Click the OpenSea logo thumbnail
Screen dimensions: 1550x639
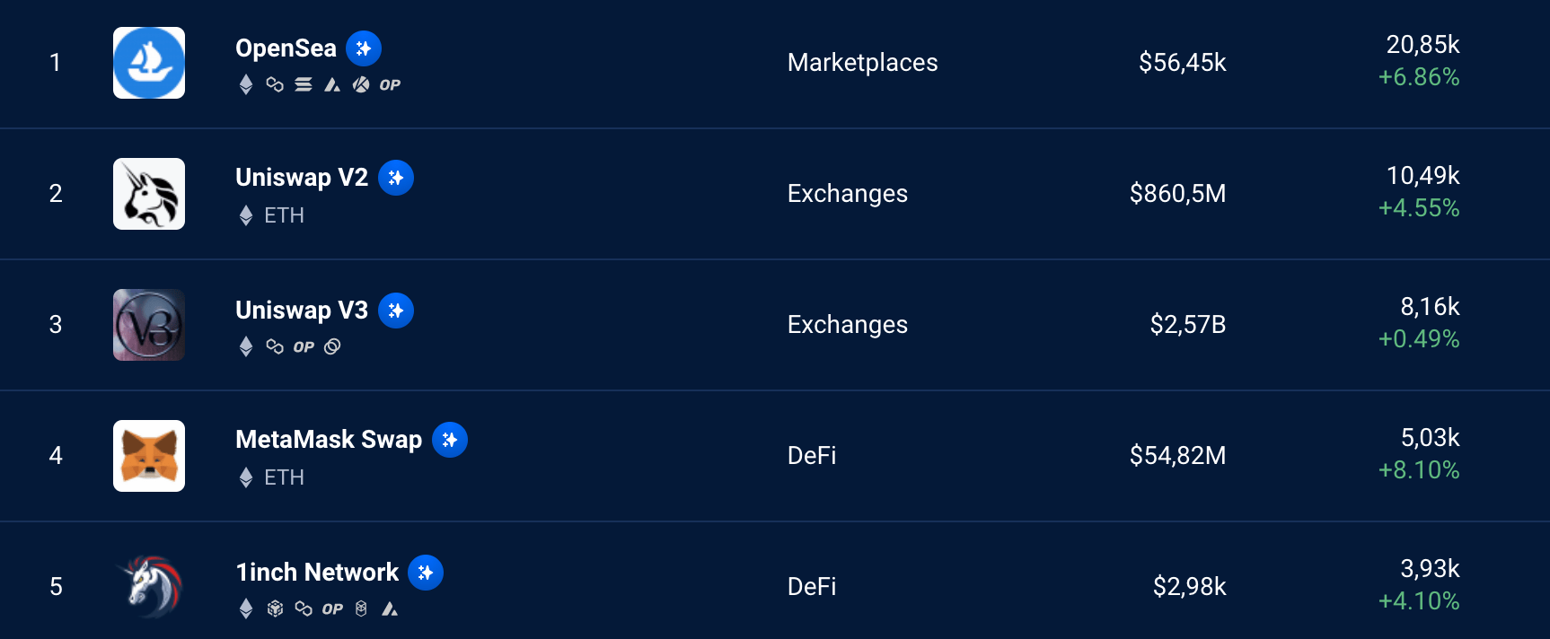coord(149,63)
